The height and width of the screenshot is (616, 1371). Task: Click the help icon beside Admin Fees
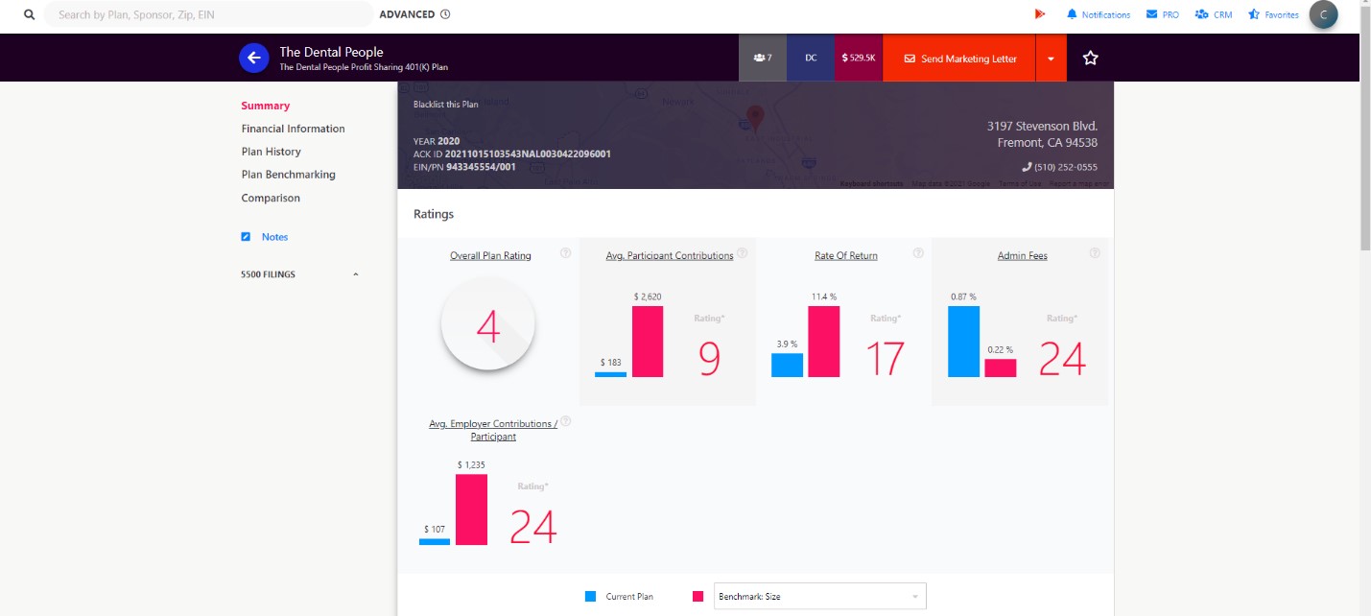click(1095, 253)
